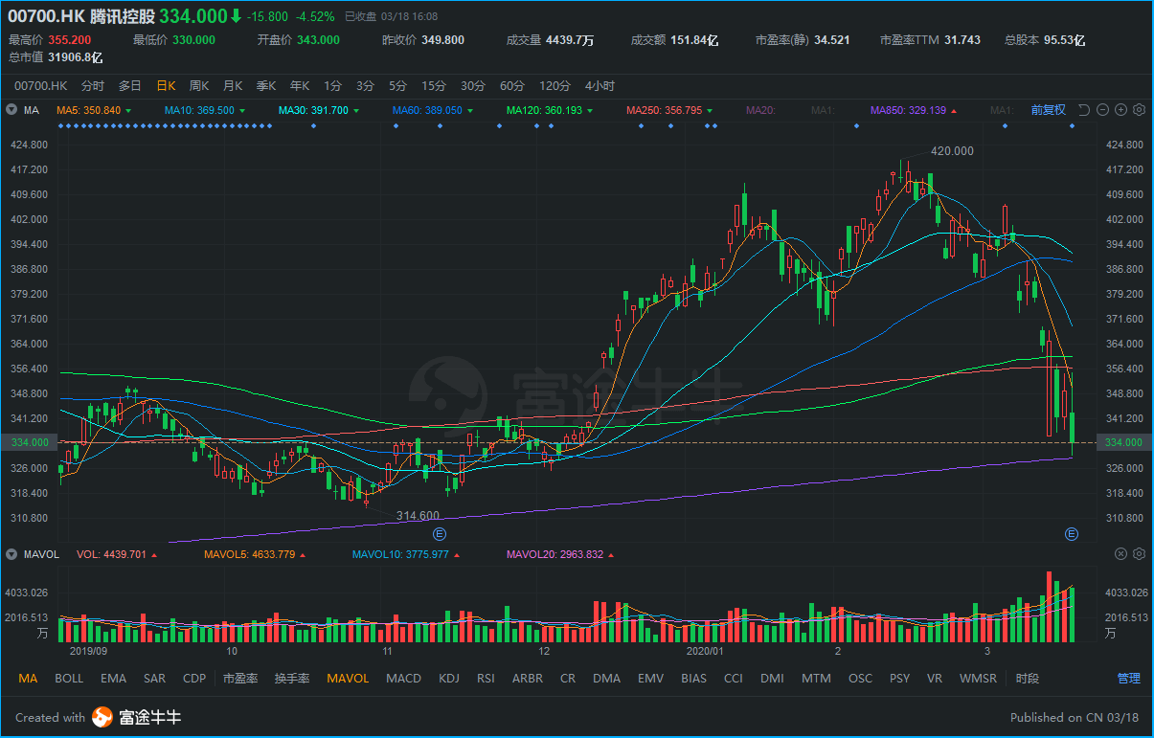
Task: Toggle the 市盈率 indicator
Action: click(240, 679)
